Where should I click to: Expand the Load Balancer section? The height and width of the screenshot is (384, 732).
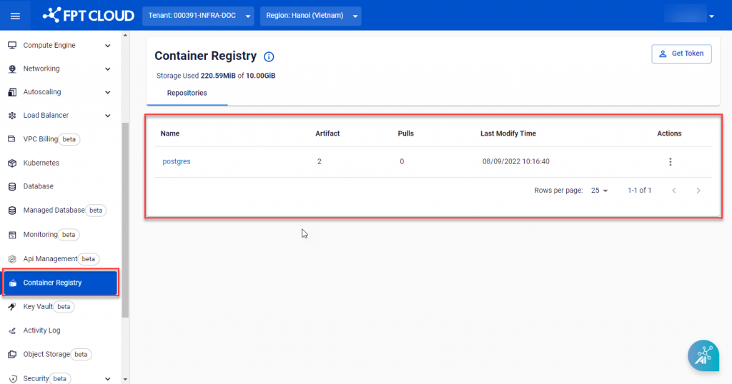coord(107,116)
